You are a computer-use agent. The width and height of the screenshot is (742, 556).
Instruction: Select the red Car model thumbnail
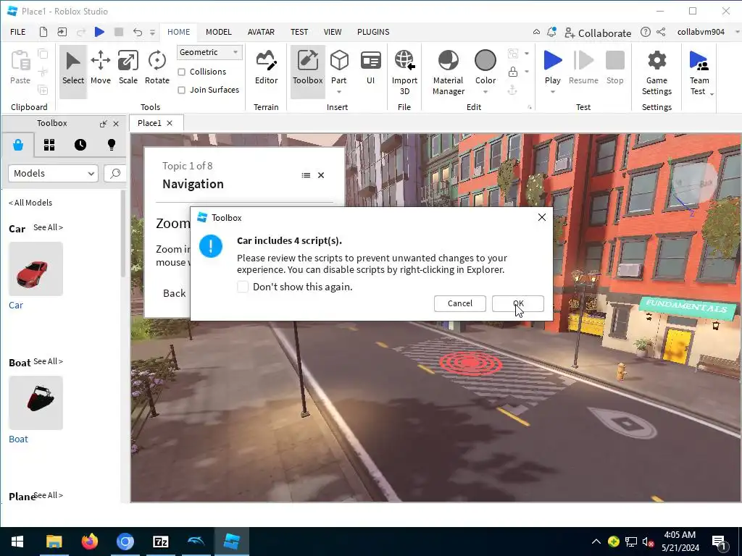36,269
